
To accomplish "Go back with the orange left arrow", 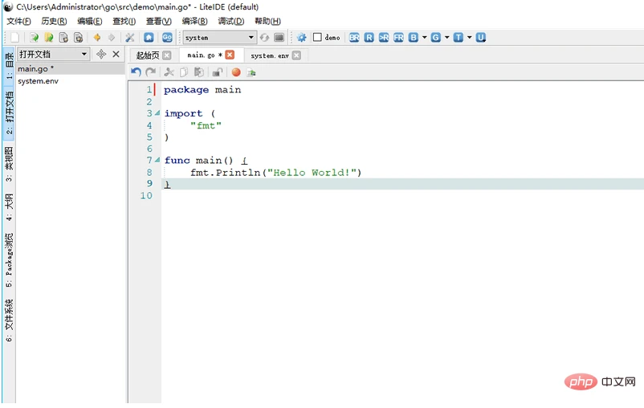I will 97,38.
